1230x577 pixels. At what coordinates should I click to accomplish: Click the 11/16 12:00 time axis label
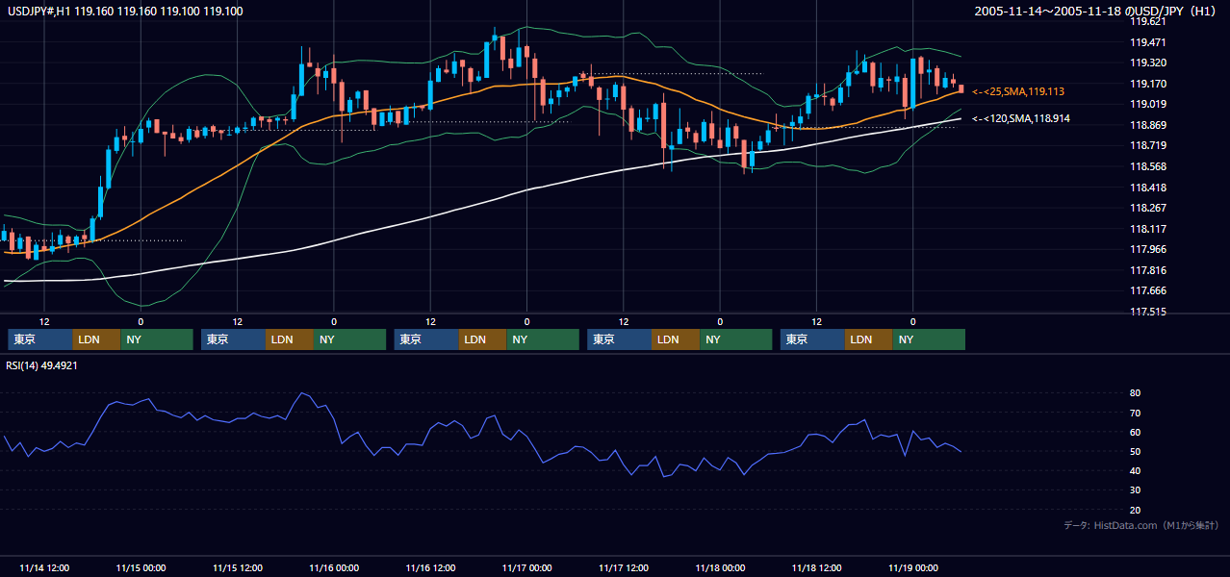430,567
